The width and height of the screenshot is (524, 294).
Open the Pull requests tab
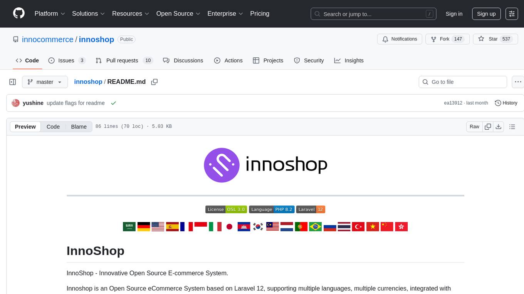click(124, 60)
